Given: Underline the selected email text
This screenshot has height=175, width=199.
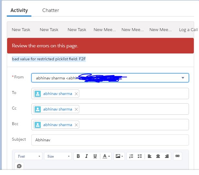Looking at the screenshot, I should coord(95,156).
